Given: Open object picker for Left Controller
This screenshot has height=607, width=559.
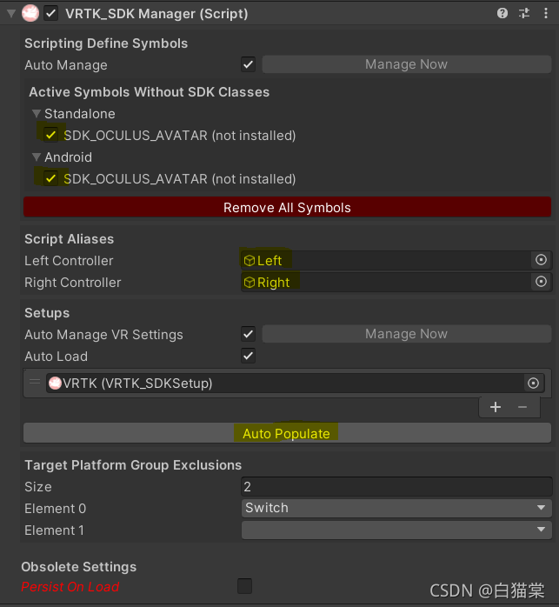Looking at the screenshot, I should [x=541, y=260].
